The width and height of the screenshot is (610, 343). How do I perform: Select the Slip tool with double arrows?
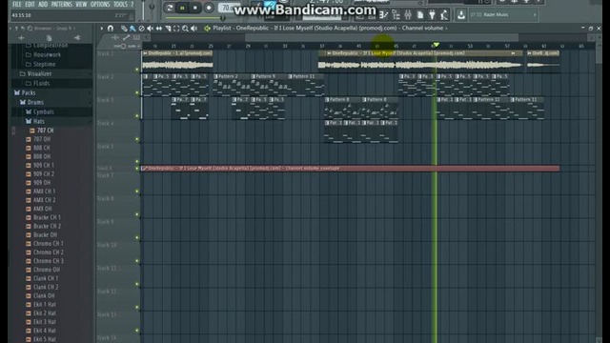pos(159,29)
